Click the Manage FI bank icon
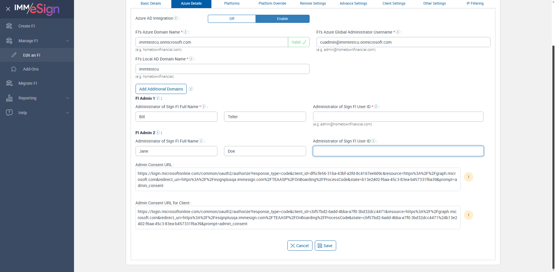Image resolution: width=555 pixels, height=272 pixels. [9, 41]
